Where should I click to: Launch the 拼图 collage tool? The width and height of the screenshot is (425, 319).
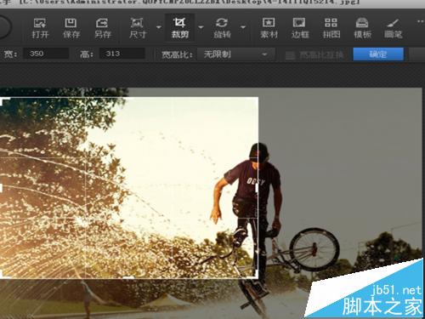[x=331, y=28]
